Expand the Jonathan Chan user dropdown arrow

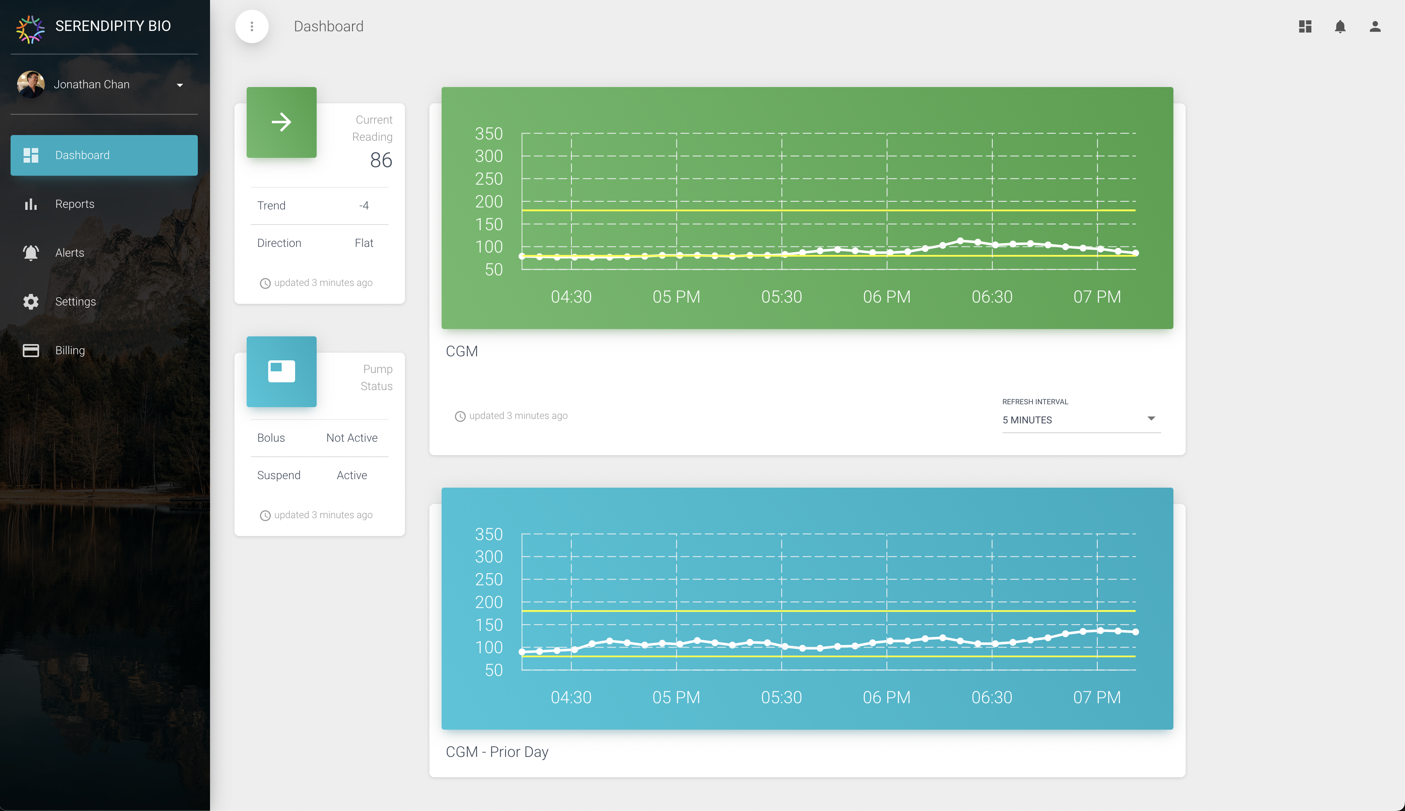[x=179, y=85]
